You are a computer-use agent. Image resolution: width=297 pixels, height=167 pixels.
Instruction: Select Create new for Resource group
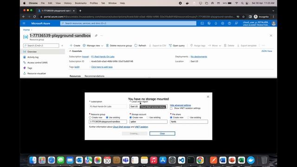point(90,117)
